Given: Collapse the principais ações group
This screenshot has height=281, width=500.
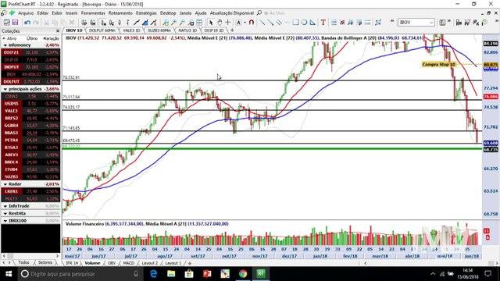Looking at the screenshot, I should point(5,89).
